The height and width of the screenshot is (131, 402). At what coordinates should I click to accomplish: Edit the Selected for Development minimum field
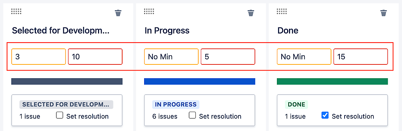pyautogui.click(x=39, y=56)
